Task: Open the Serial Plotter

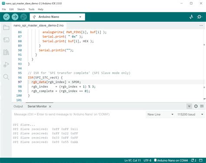Action: pos(191,17)
